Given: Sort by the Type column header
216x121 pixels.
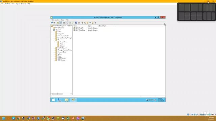Looking at the screenshot, I should 92,26.
